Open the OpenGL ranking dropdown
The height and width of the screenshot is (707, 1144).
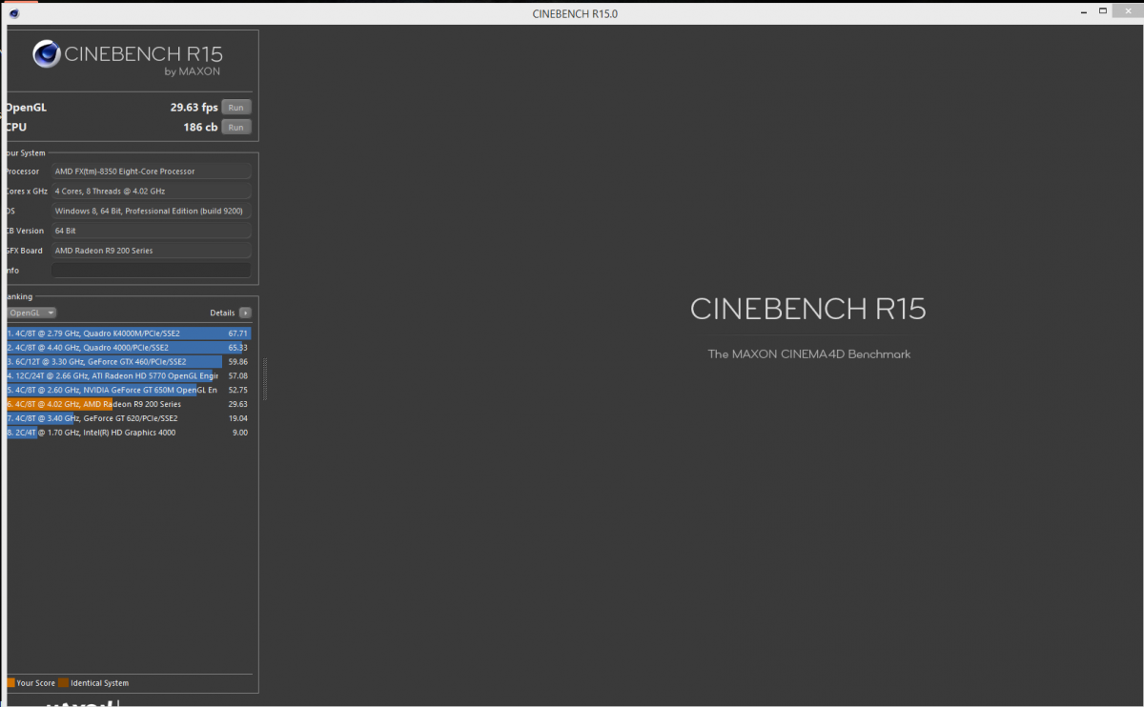tap(31, 313)
